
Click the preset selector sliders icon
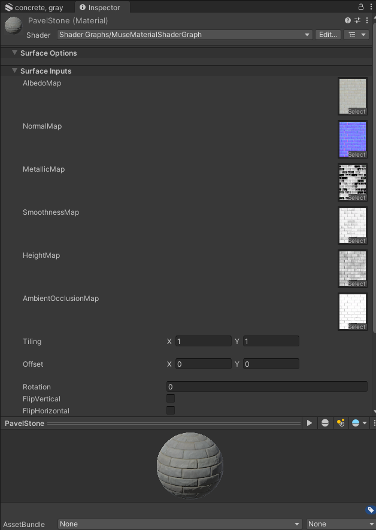tap(357, 20)
